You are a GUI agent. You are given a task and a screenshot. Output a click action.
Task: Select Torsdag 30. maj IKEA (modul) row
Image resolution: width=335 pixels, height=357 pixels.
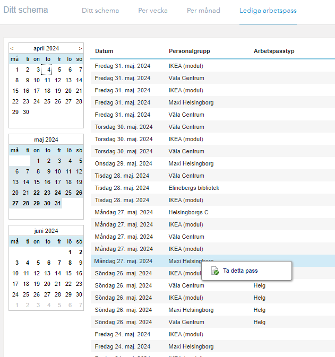coord(213,139)
